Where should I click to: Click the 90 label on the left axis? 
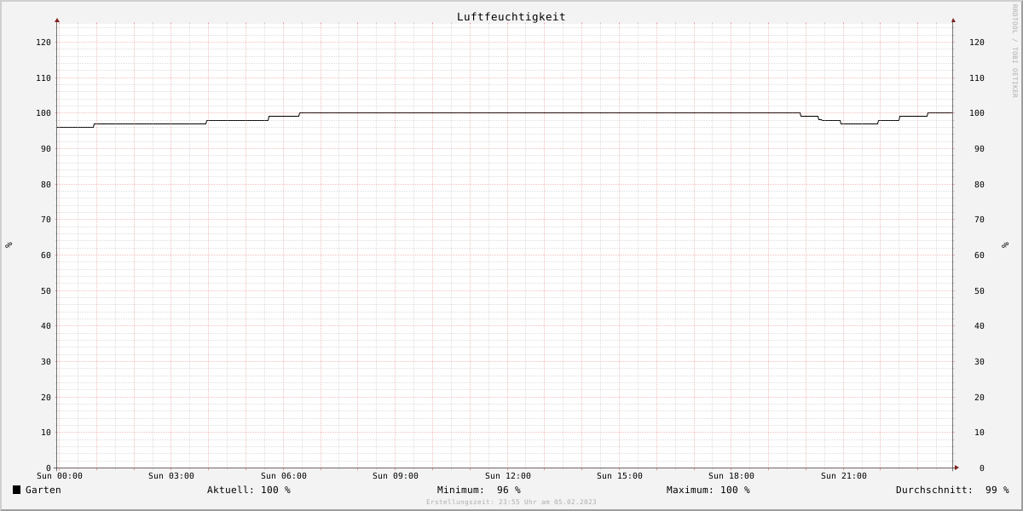coord(46,149)
